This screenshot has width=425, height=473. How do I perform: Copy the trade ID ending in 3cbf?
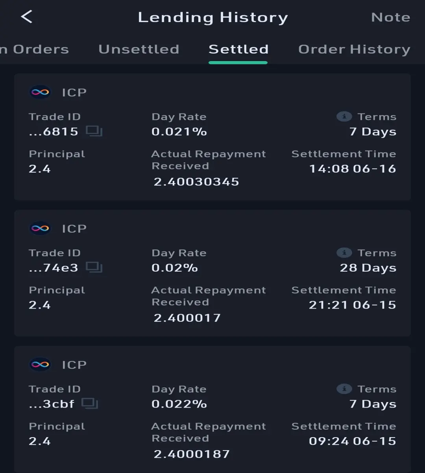(90, 404)
